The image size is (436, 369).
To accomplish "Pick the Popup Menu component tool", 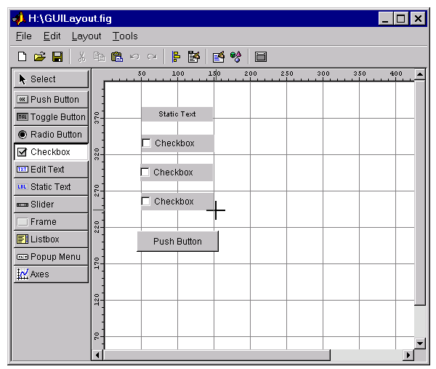I will [51, 257].
